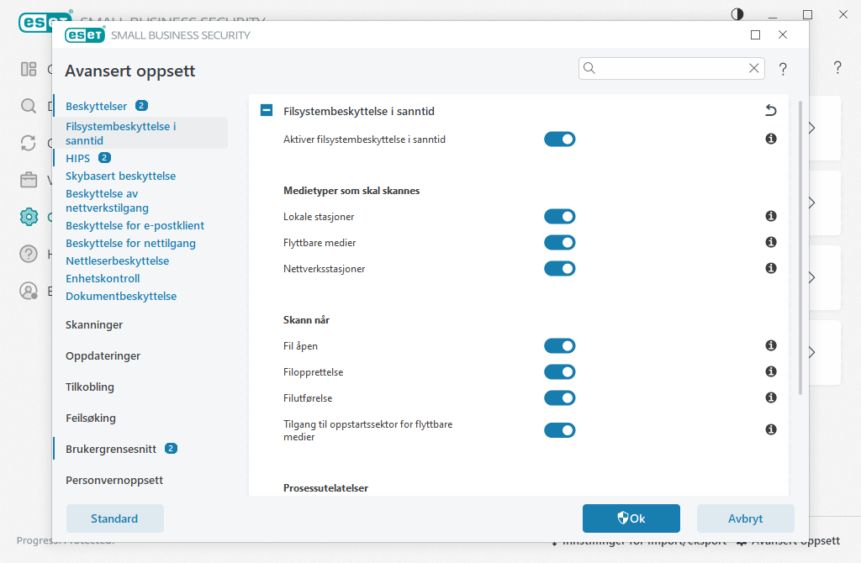Select the settings gear icon
Image resolution: width=861 pixels, height=563 pixels.
(29, 217)
